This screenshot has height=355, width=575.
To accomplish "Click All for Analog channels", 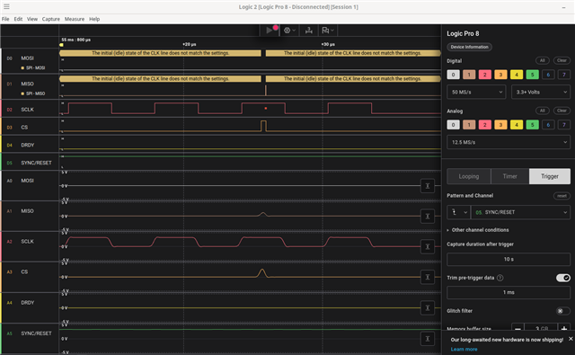I will tap(543, 111).
